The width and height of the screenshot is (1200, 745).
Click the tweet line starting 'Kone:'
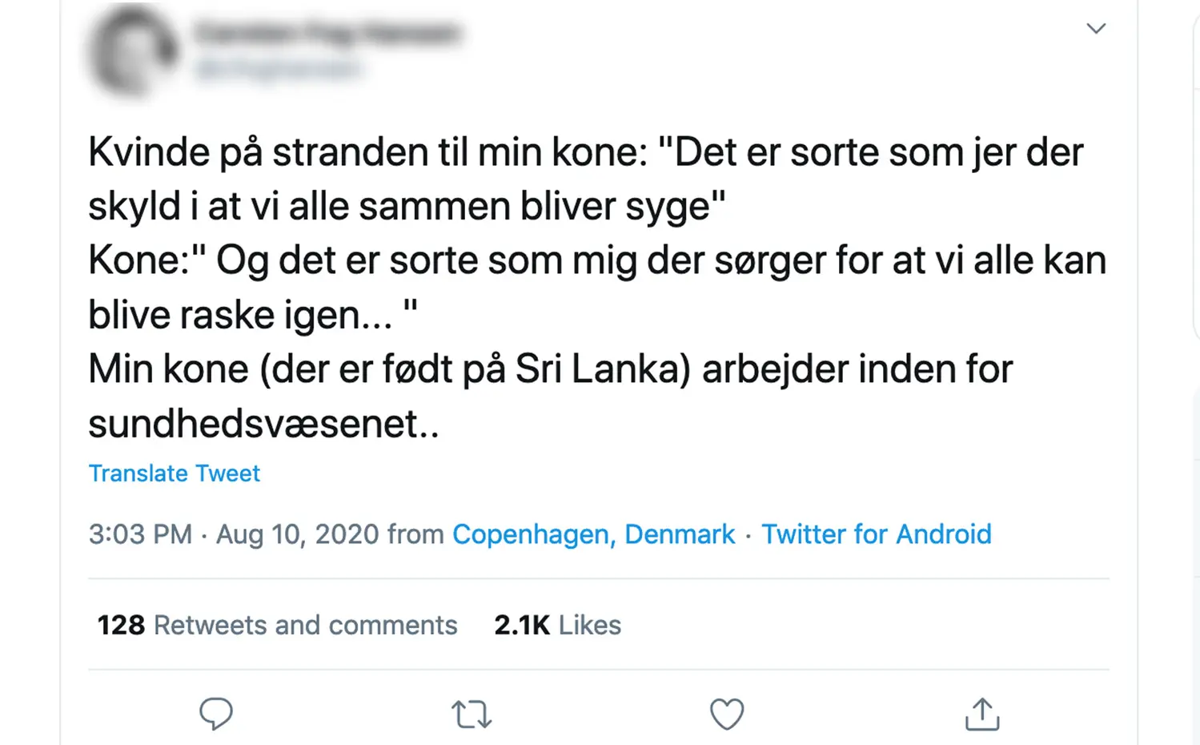[x=597, y=261]
